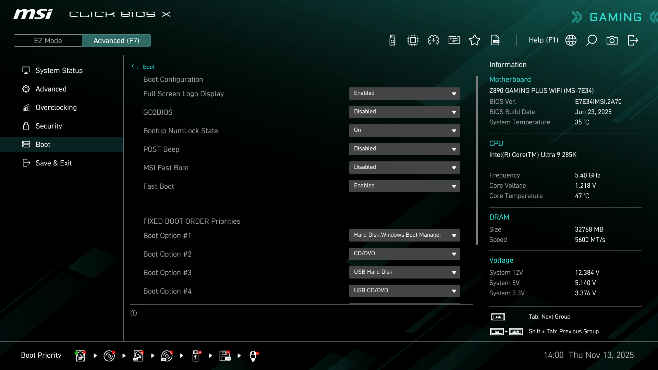
Task: Click the CPU chip icon in toolbar
Action: click(413, 40)
